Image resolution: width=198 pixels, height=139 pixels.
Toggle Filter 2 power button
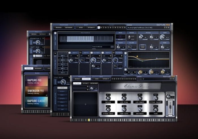tap(114, 53)
